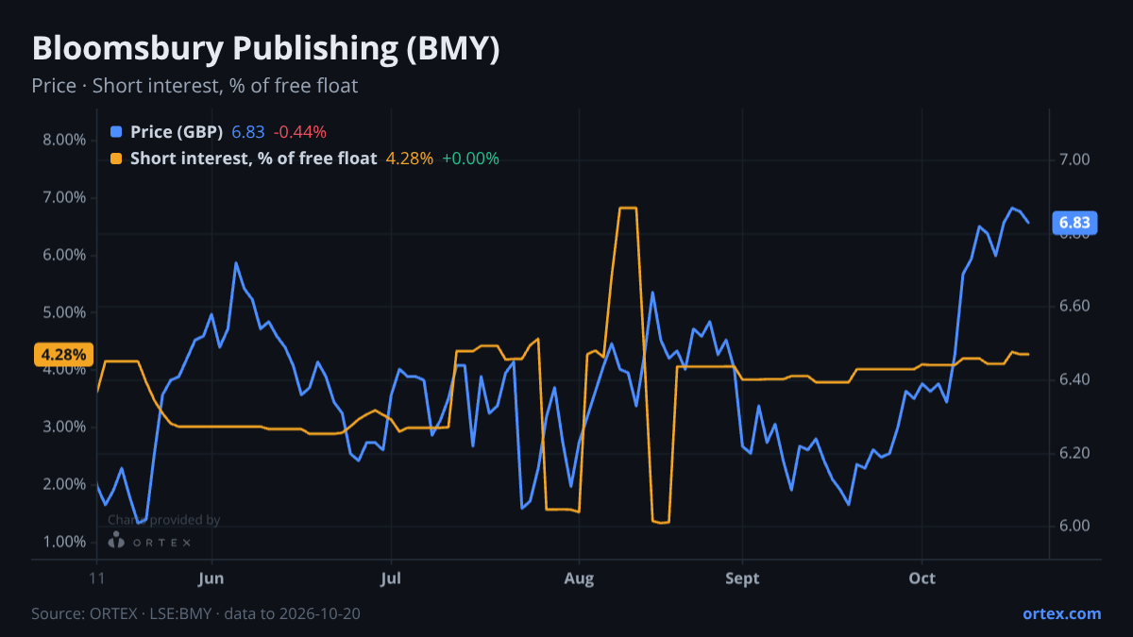
Task: Click the Sept x-axis label
Action: point(743,578)
